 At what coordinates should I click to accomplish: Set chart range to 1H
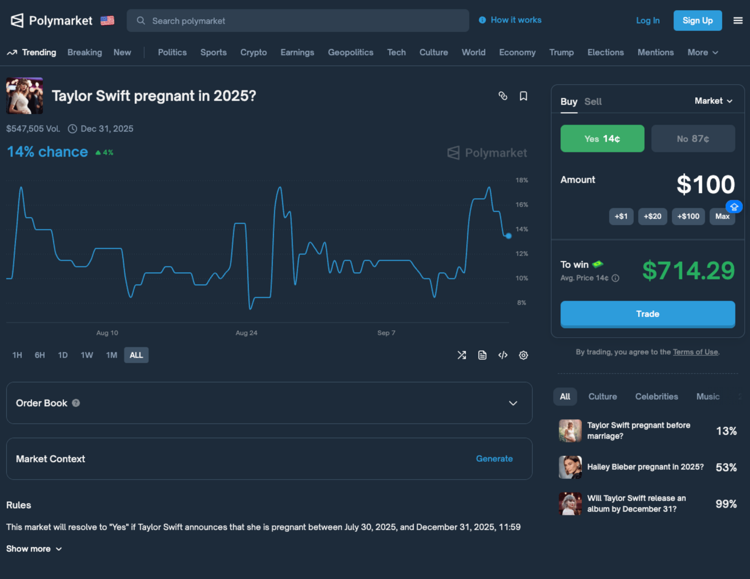coord(17,355)
